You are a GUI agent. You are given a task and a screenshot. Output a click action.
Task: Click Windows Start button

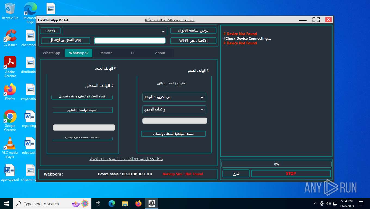pyautogui.click(x=7, y=204)
